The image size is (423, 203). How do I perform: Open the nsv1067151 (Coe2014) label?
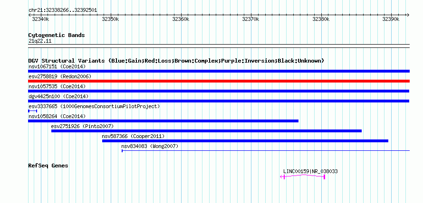coord(57,66)
